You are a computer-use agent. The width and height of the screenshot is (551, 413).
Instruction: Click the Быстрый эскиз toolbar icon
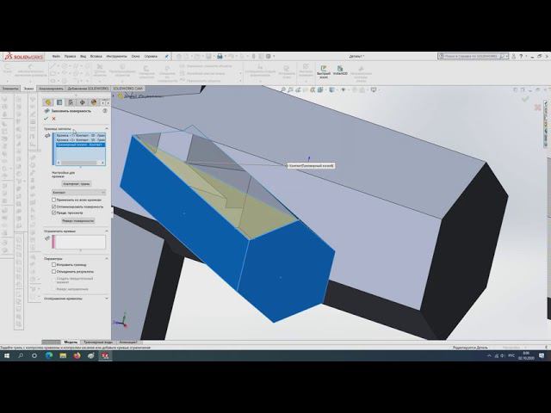click(x=324, y=71)
